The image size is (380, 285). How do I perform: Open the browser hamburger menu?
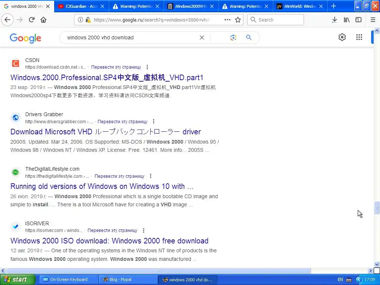(x=373, y=20)
